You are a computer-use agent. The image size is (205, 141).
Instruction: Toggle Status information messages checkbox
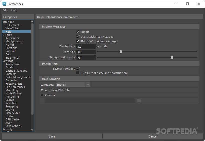78,41
